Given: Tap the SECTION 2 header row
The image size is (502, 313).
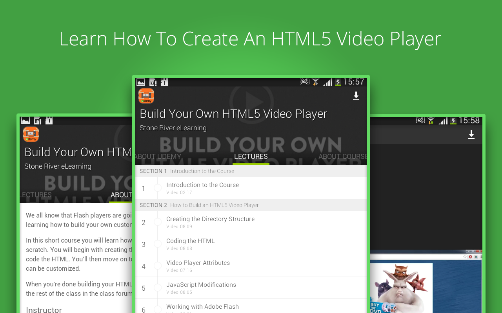Looking at the screenshot, I should click(x=251, y=205).
